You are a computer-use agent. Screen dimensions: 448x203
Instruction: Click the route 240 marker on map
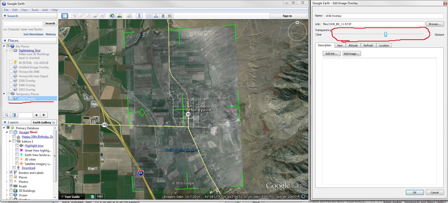104,124
